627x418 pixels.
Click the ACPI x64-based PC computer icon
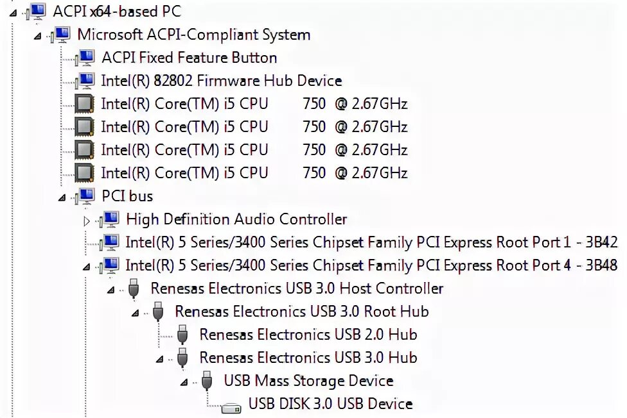click(x=37, y=11)
